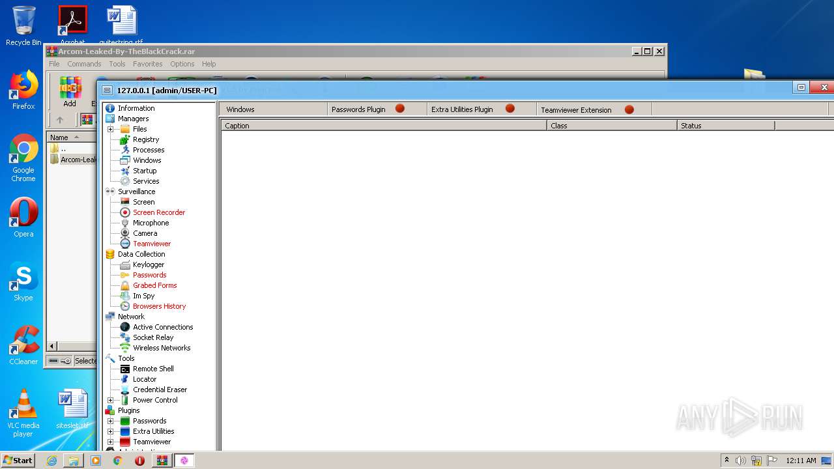Screen dimensions: 834x469
Task: Click the WinRAR horizontal scrollbar left arrow
Action: 53,346
